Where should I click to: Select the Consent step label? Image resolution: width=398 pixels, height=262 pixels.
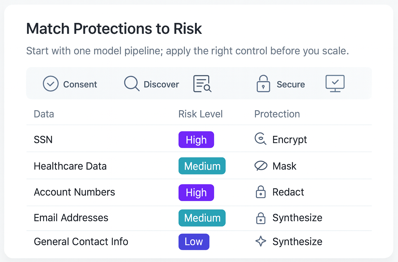tap(80, 85)
